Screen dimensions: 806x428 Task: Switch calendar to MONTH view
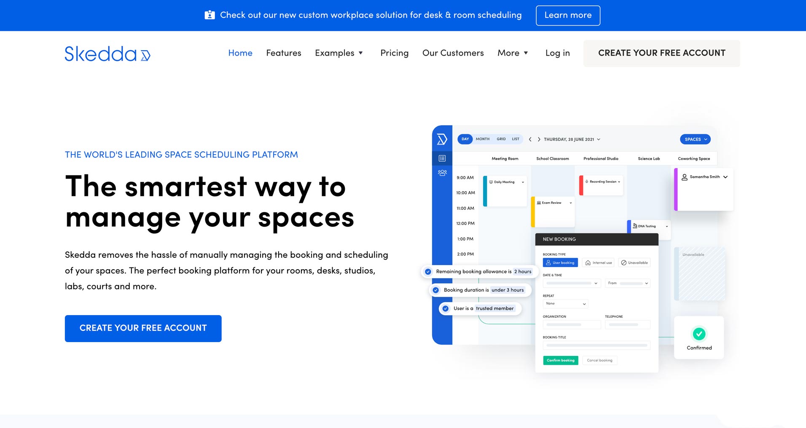[483, 139]
